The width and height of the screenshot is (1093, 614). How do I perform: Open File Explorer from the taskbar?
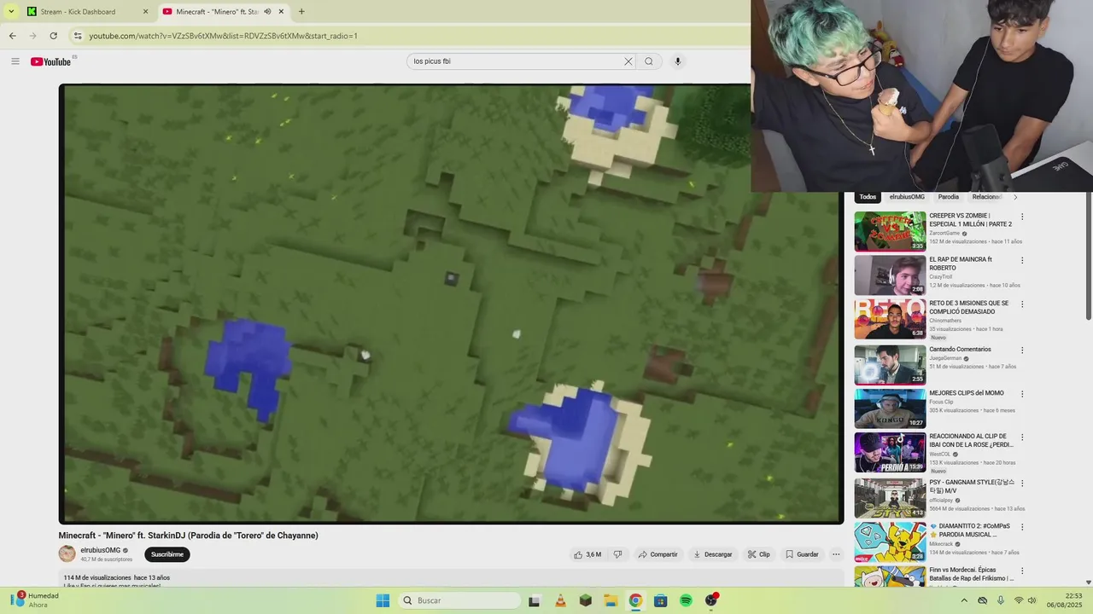tap(611, 600)
